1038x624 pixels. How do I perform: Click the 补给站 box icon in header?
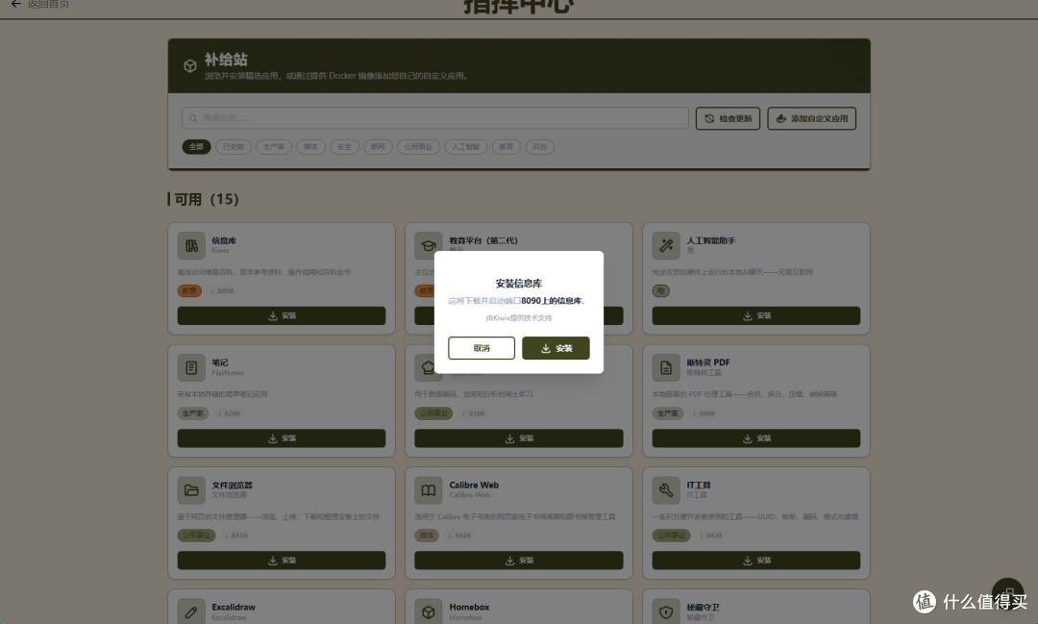click(x=190, y=65)
